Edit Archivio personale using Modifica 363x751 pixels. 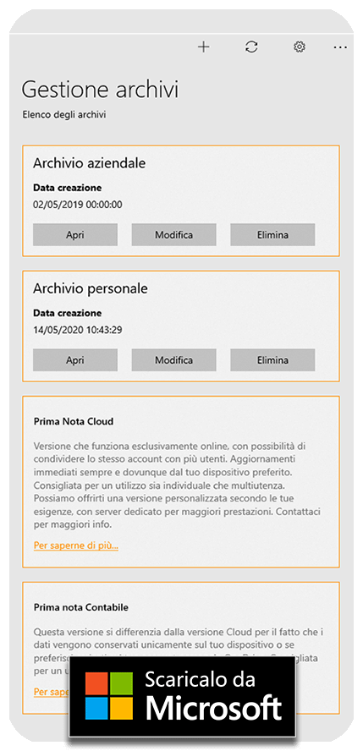pos(173,359)
